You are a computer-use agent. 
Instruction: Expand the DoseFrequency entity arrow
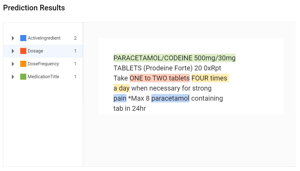(13, 64)
